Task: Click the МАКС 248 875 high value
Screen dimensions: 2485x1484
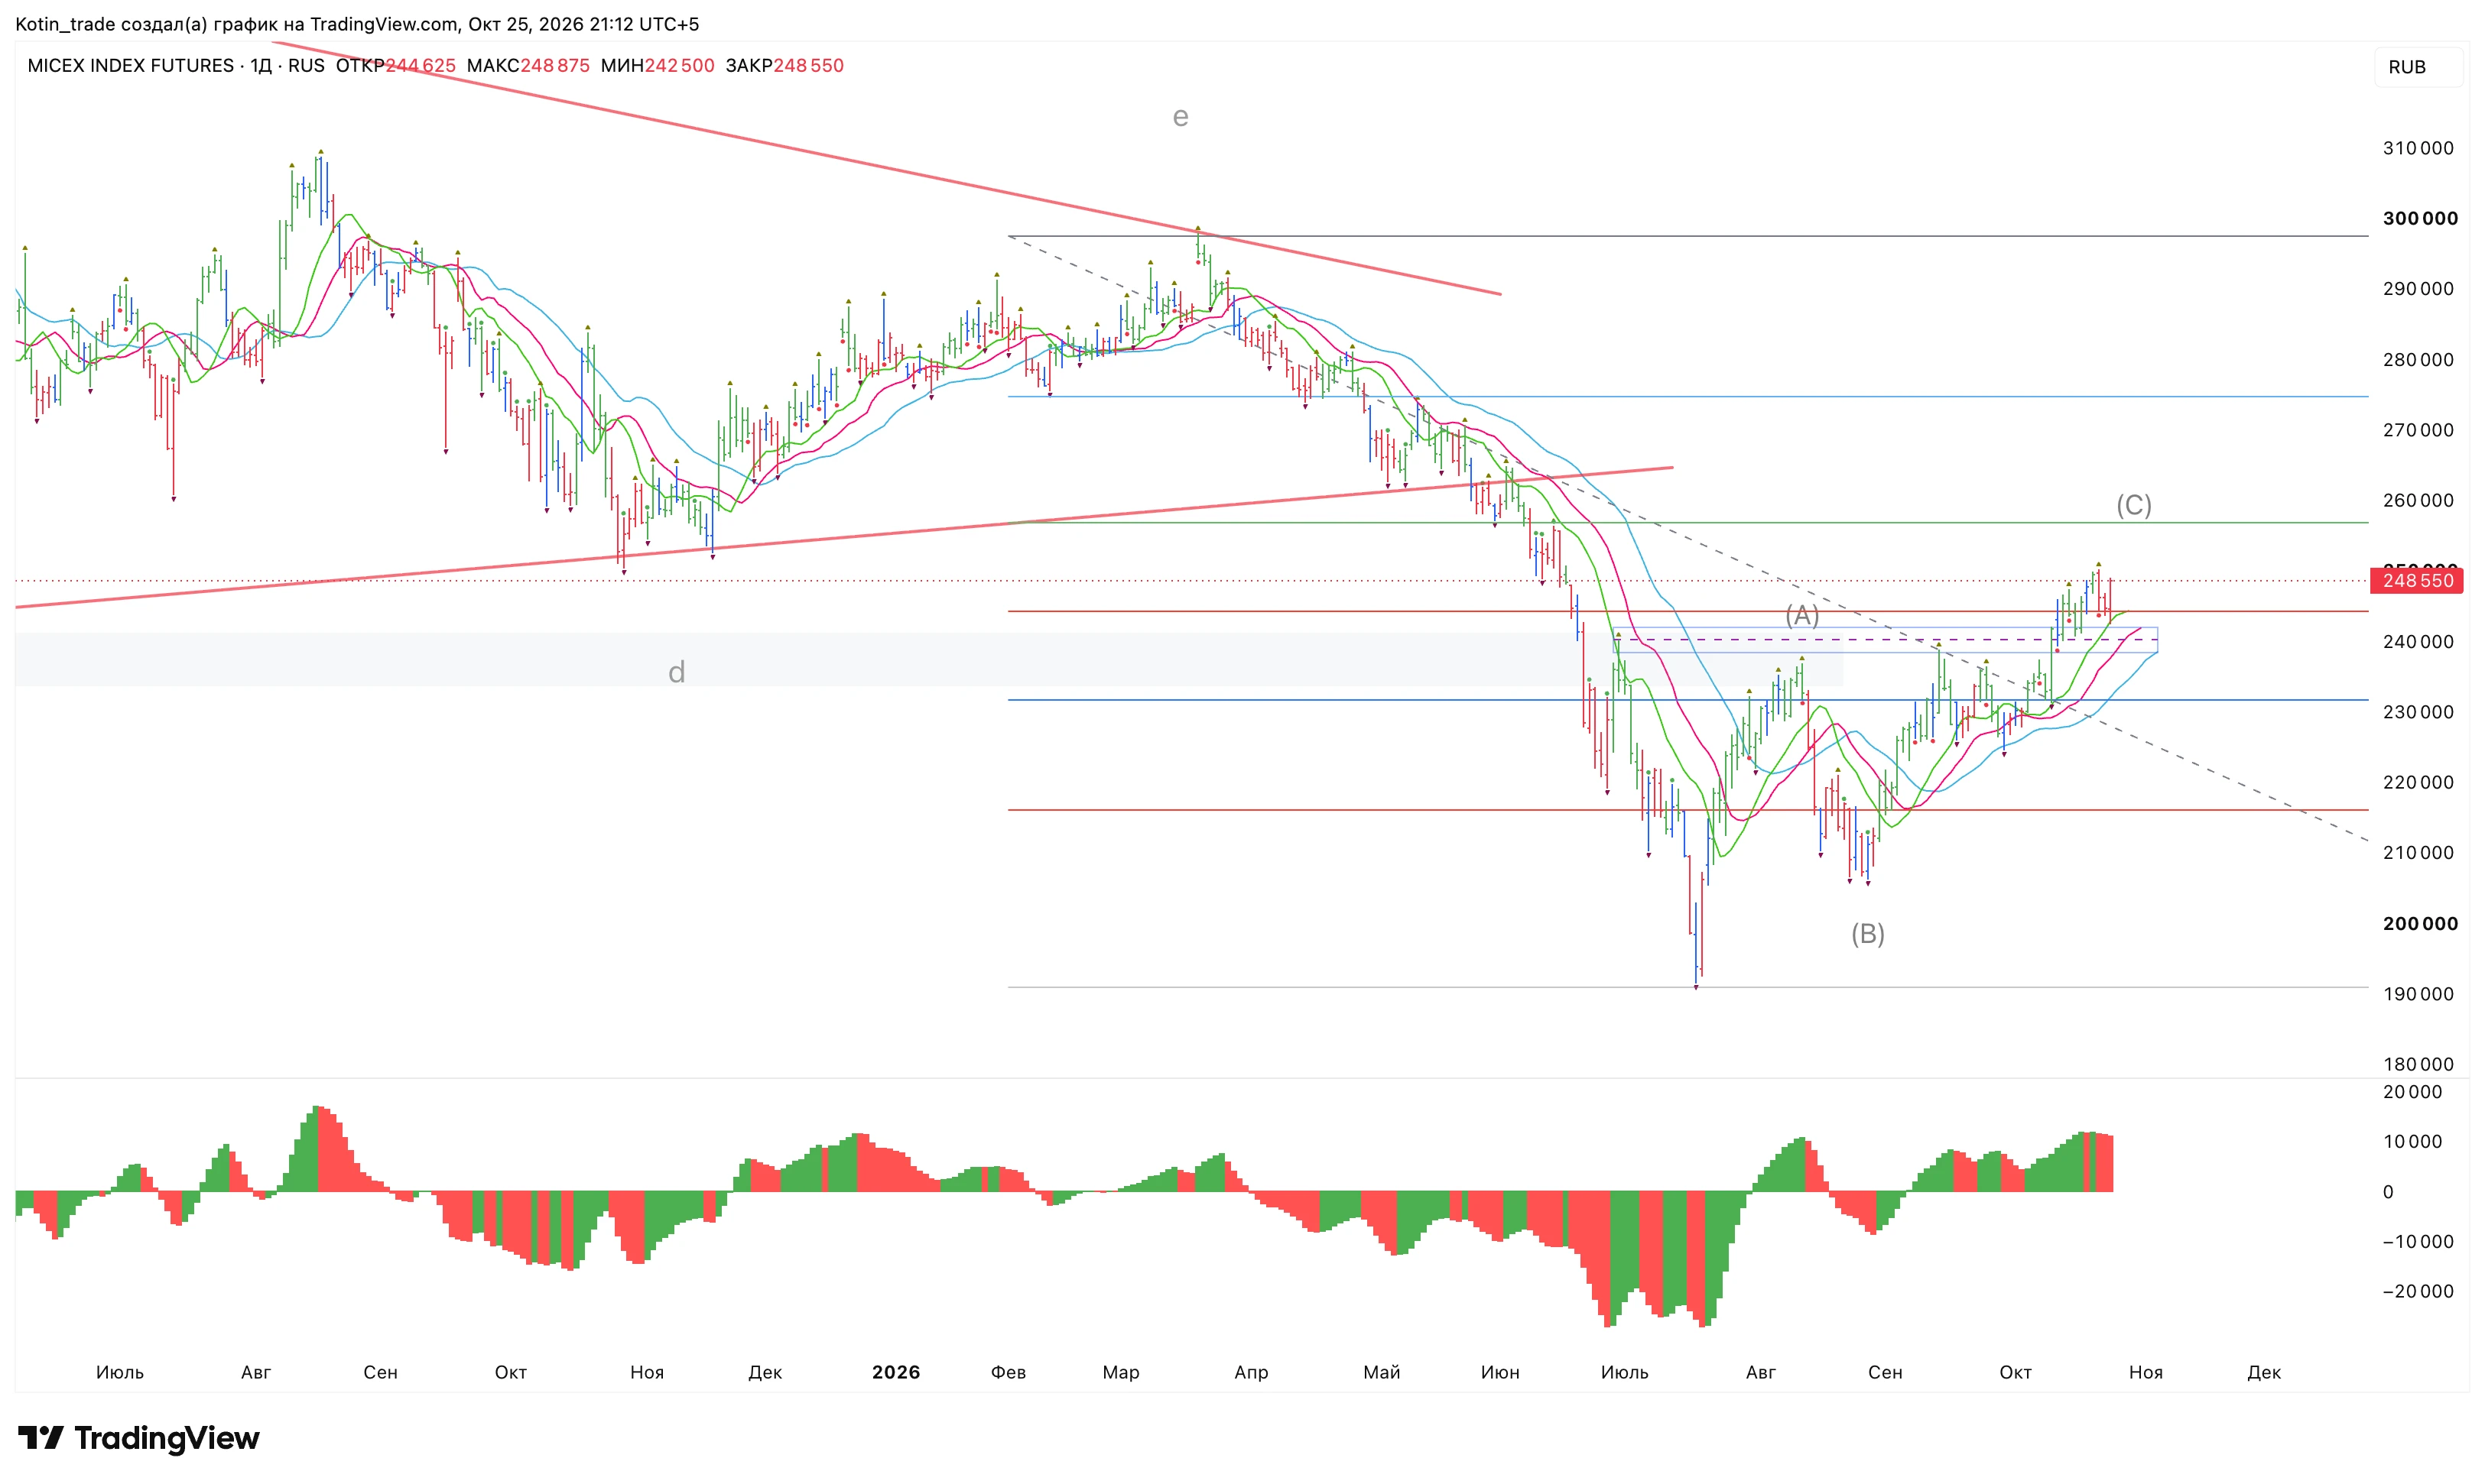Action: [528, 65]
